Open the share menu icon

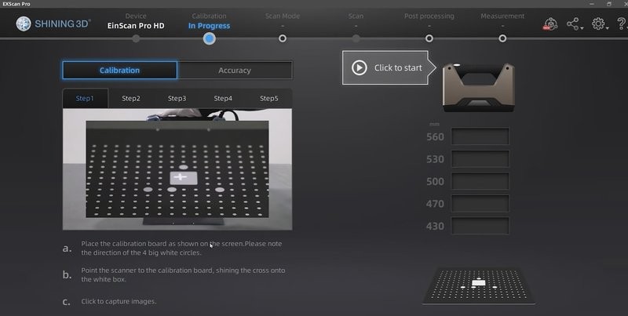click(574, 24)
